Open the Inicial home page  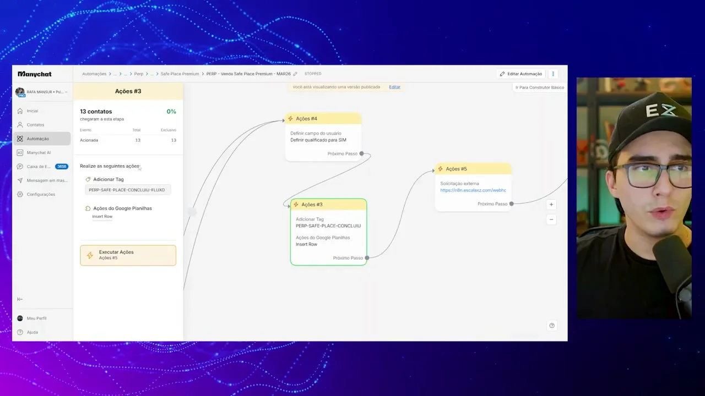(x=32, y=111)
